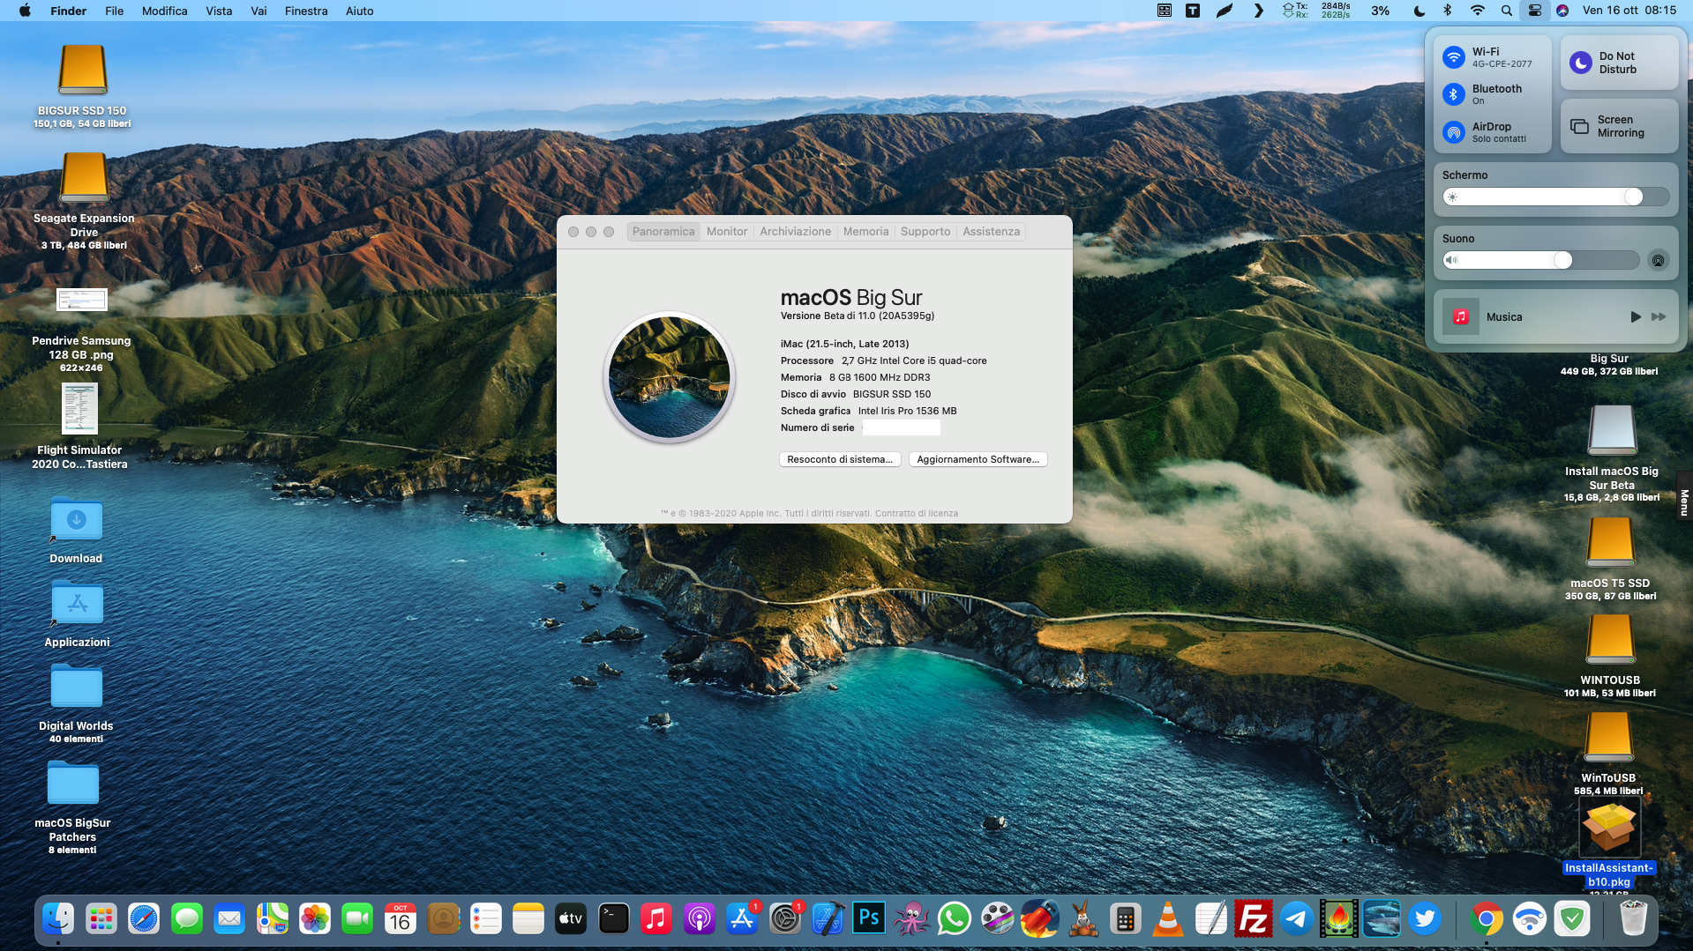Toggle Bluetooth in Control Center
The height and width of the screenshot is (951, 1693).
[x=1453, y=94]
